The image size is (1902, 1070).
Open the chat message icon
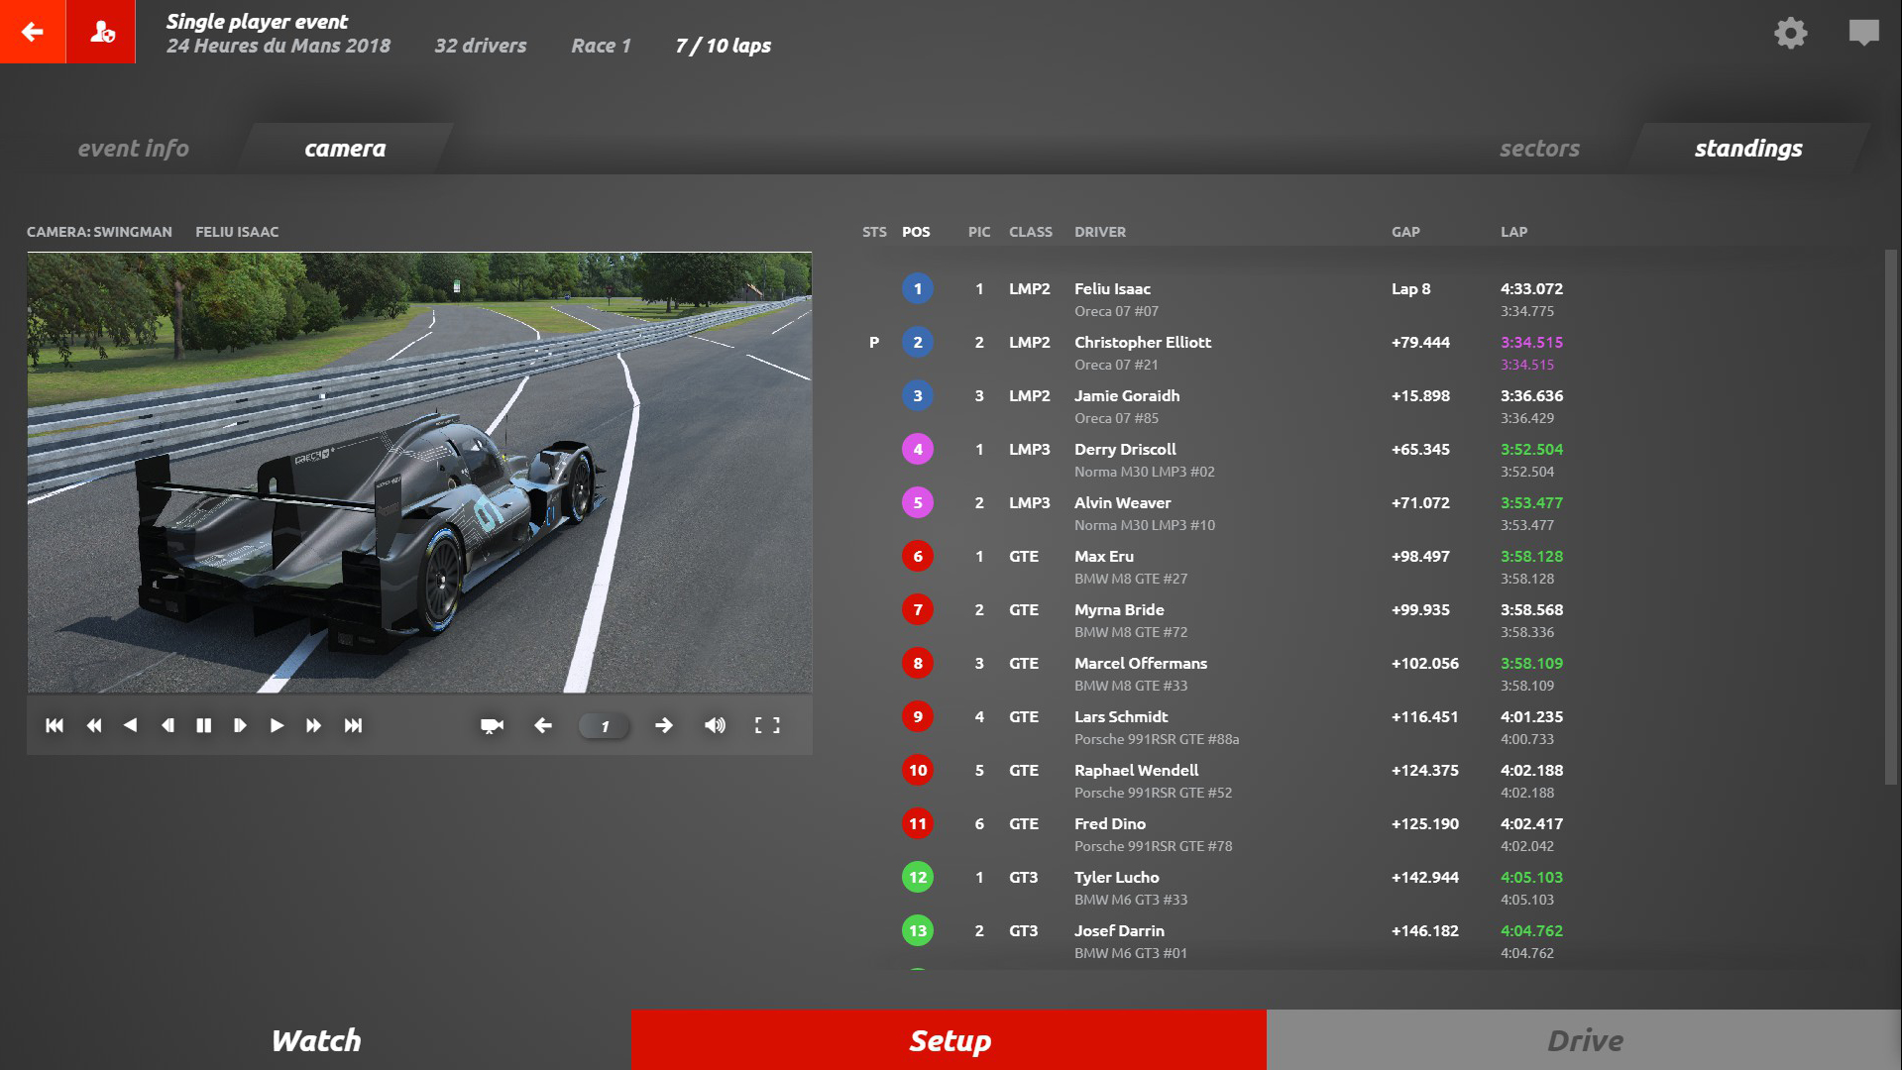pos(1863,33)
